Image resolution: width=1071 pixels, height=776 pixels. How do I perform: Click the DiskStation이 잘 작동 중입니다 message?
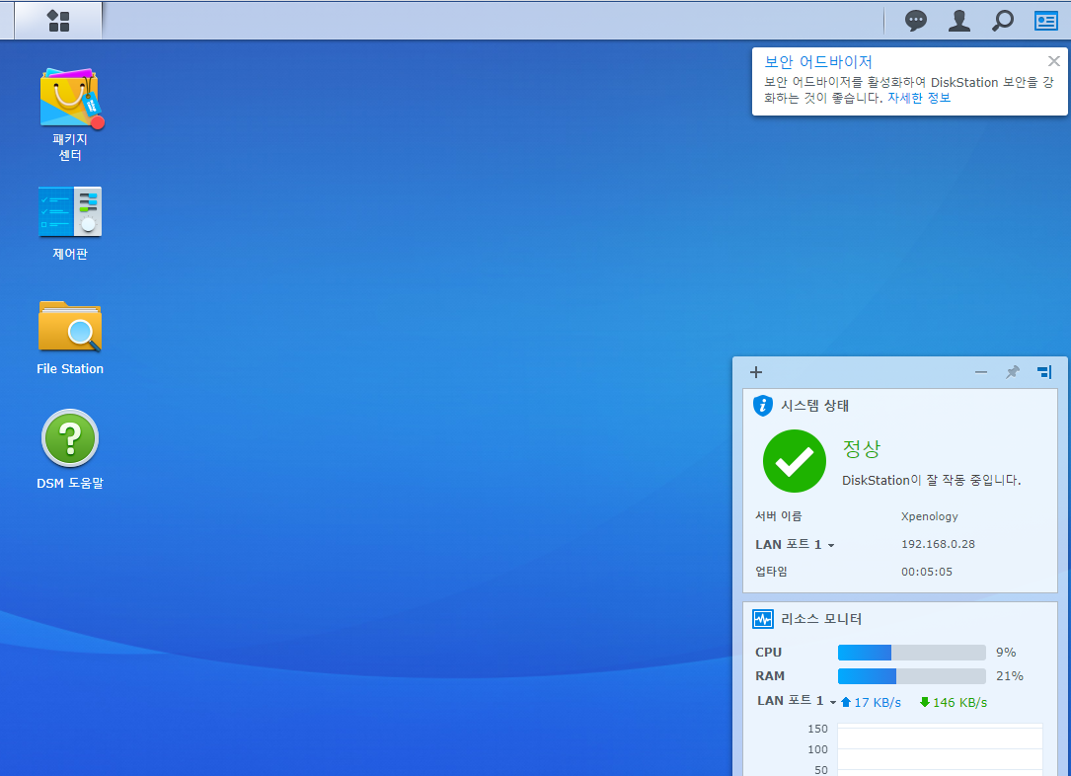coord(931,480)
